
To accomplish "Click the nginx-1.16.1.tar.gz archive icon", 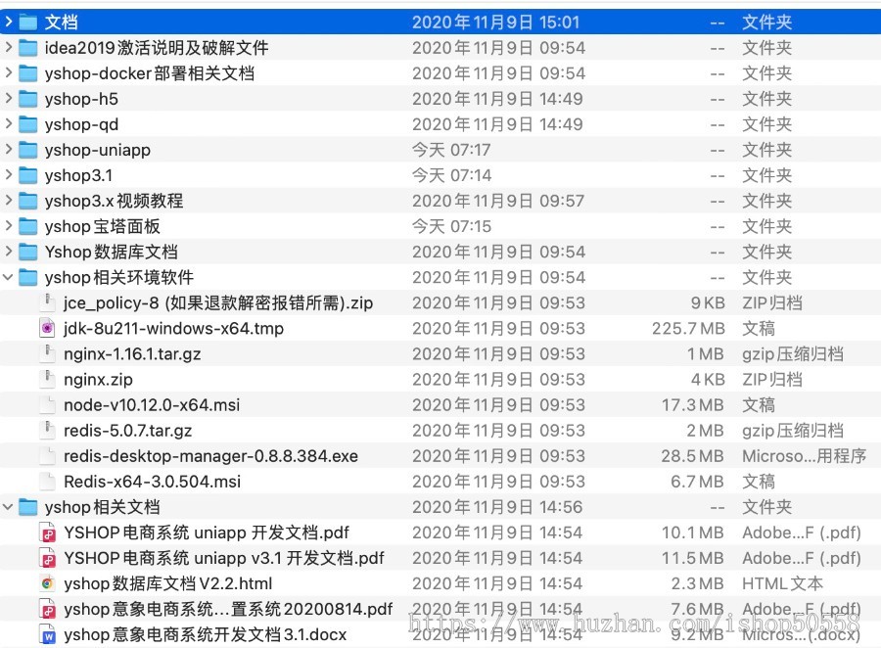I will tap(48, 353).
